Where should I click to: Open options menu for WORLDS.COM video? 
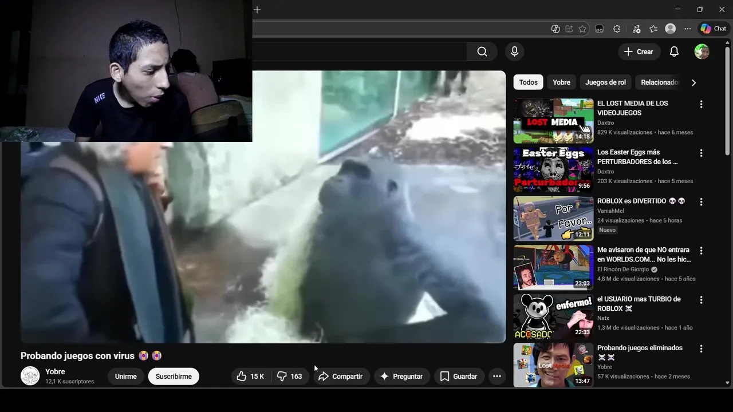(x=701, y=251)
